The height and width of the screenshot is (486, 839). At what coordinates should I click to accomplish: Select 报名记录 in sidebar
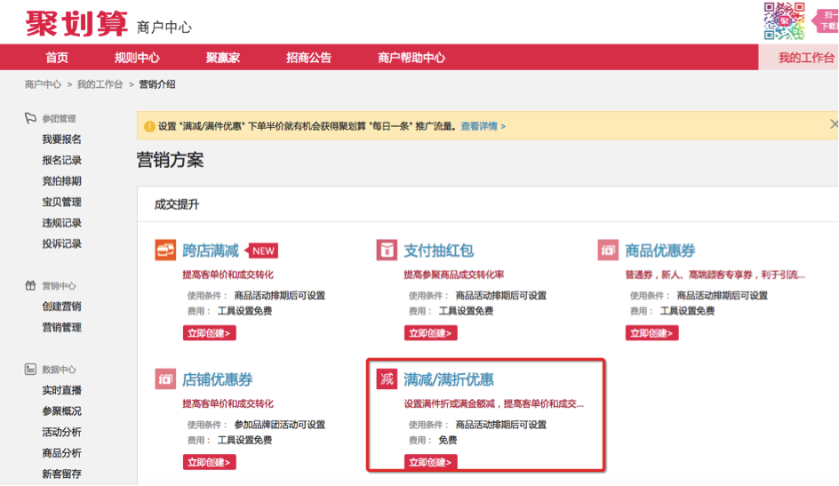coord(62,161)
